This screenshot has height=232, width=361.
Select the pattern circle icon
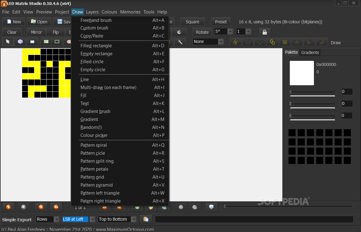click(248, 42)
